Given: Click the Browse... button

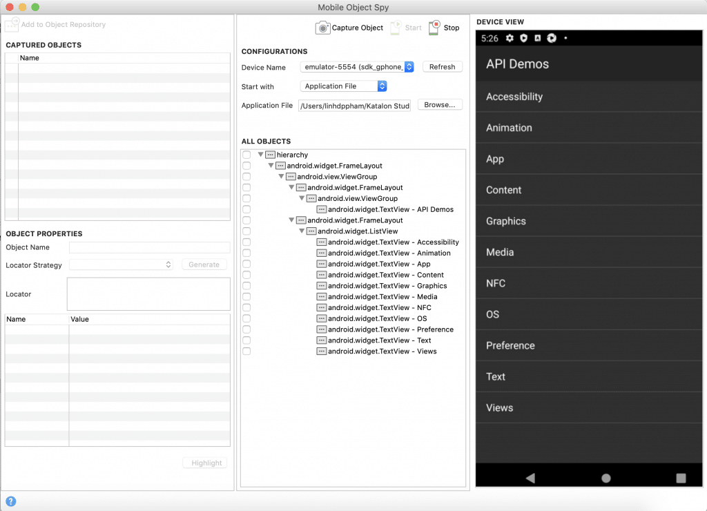Looking at the screenshot, I should pyautogui.click(x=440, y=105).
